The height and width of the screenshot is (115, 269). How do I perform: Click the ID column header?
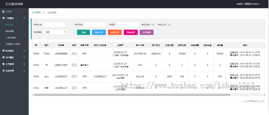(36, 45)
